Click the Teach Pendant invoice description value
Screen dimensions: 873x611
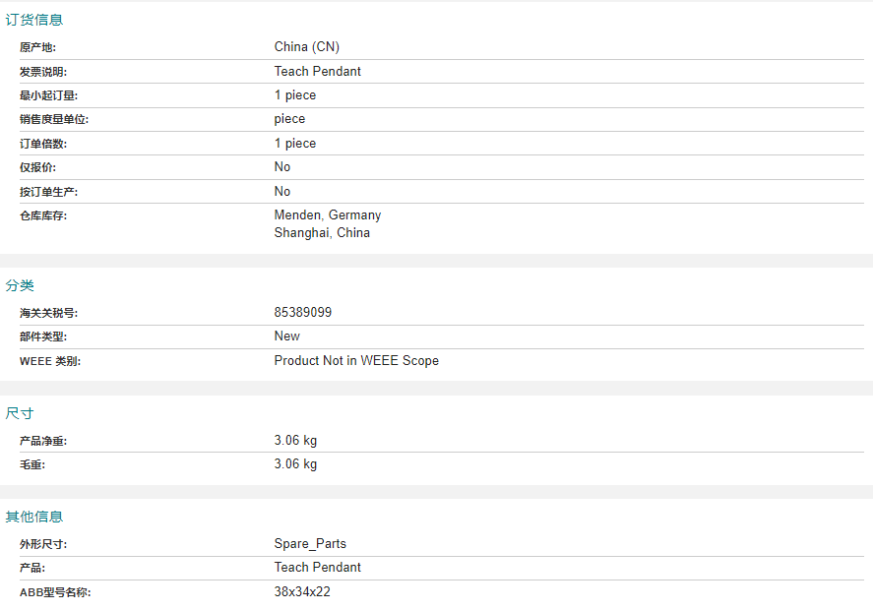pyautogui.click(x=317, y=71)
